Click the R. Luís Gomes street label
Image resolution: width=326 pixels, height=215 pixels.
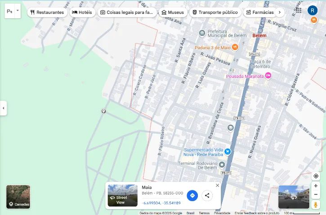tap(203, 75)
